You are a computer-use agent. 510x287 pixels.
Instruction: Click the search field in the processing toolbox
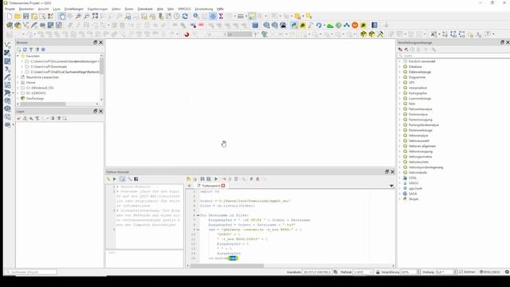454,56
